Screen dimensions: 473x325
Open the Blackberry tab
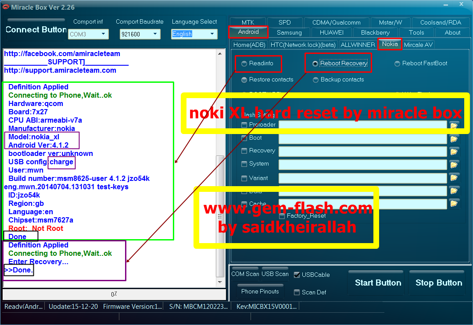(x=375, y=32)
